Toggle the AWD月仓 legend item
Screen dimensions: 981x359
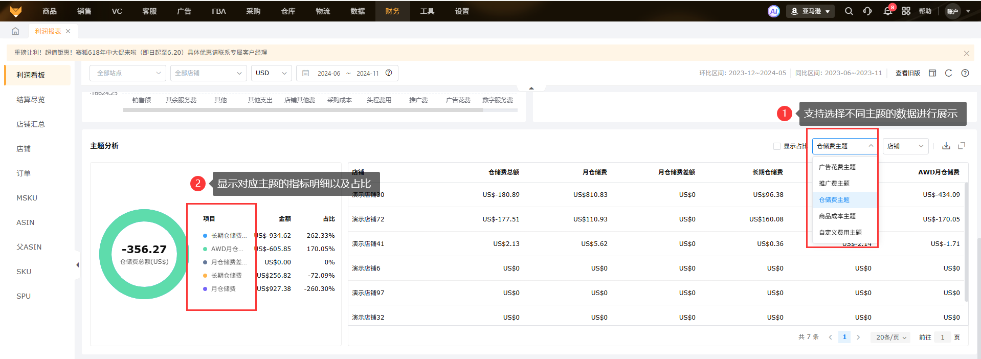[227, 249]
